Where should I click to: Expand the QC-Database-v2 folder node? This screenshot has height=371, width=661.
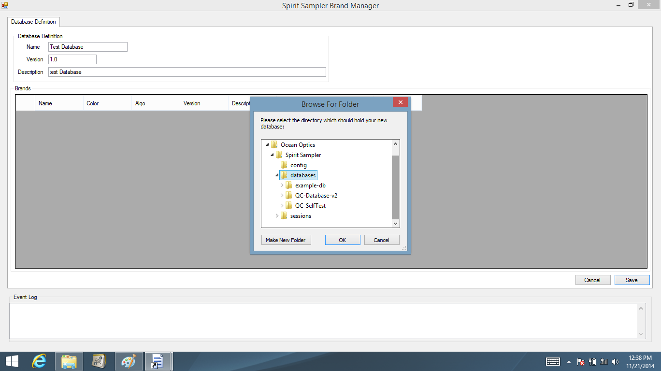pyautogui.click(x=282, y=196)
